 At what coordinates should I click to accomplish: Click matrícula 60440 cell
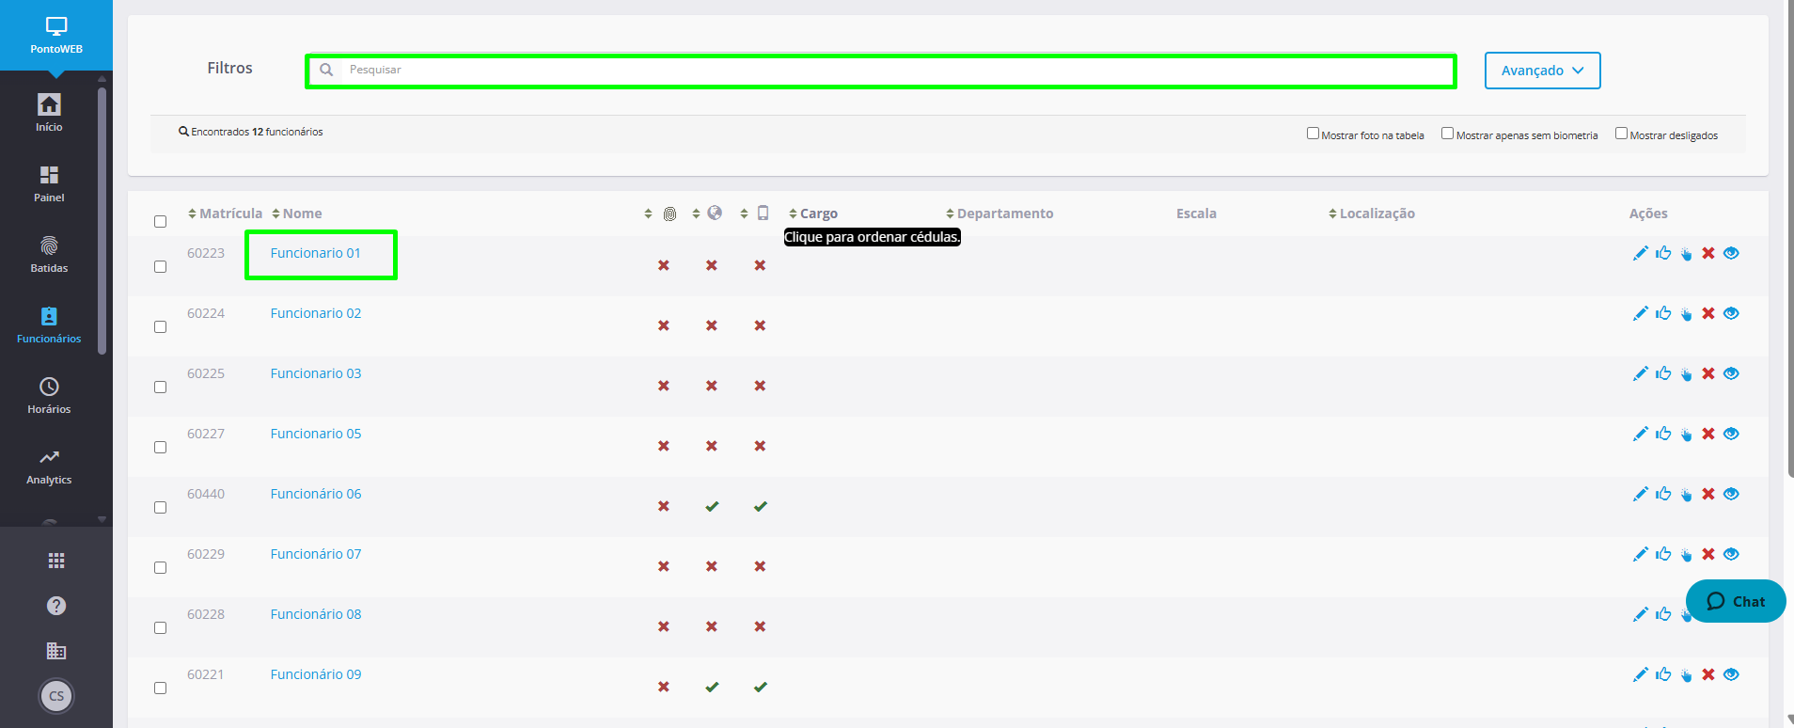point(206,494)
